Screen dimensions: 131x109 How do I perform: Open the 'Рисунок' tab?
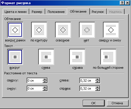coord(98,12)
